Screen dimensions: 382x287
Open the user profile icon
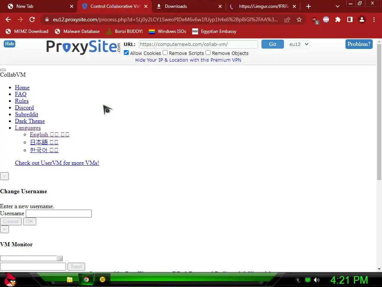[362, 19]
